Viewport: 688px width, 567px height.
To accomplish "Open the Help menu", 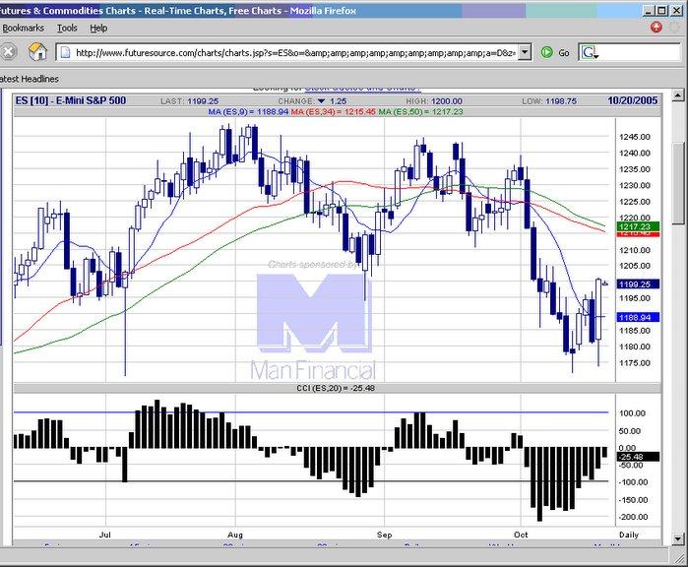I will 98,29.
